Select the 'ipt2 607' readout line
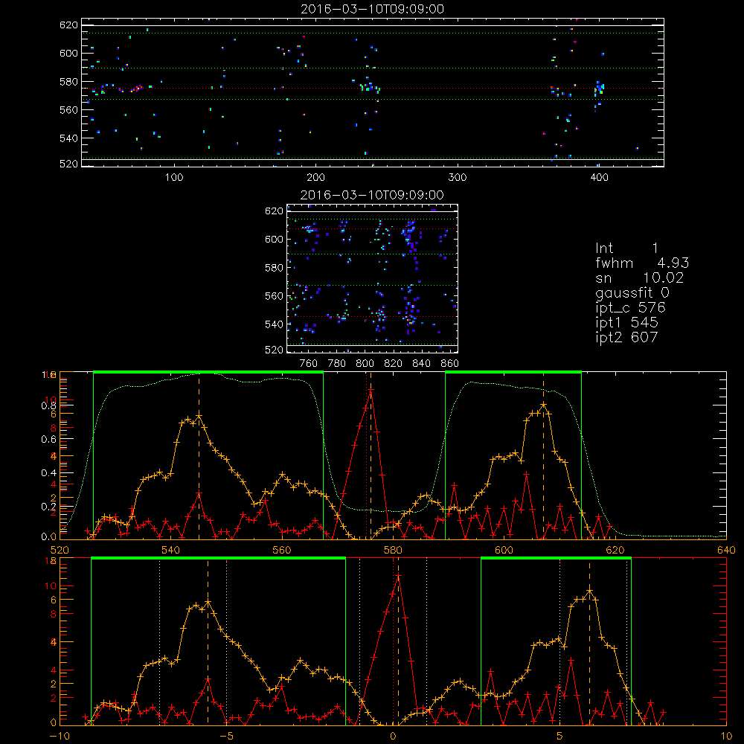 626,337
